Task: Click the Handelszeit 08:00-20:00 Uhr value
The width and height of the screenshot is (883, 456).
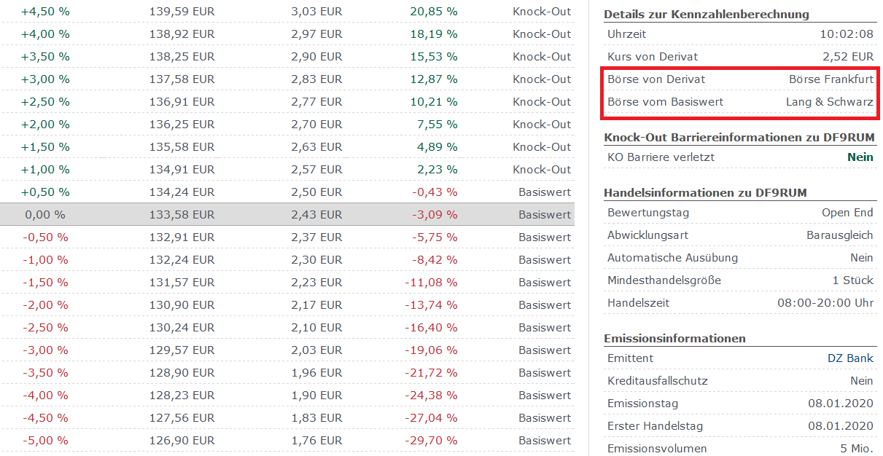Action: coord(831,302)
